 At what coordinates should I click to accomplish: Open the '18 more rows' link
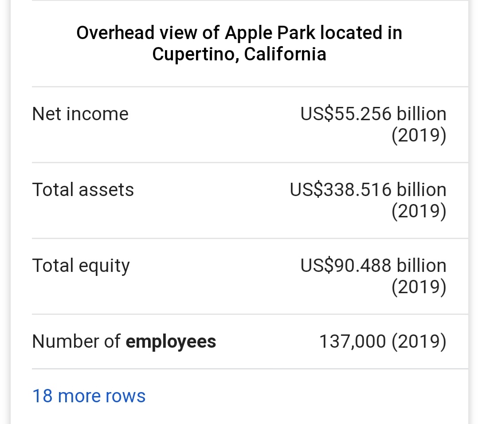89,396
